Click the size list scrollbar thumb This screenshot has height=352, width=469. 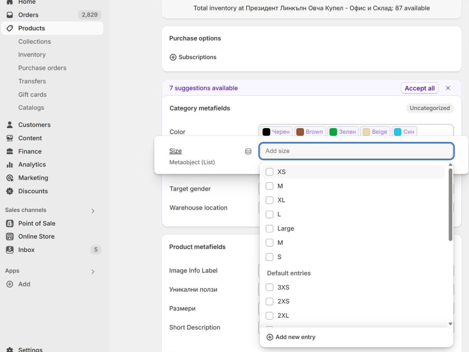(450, 204)
